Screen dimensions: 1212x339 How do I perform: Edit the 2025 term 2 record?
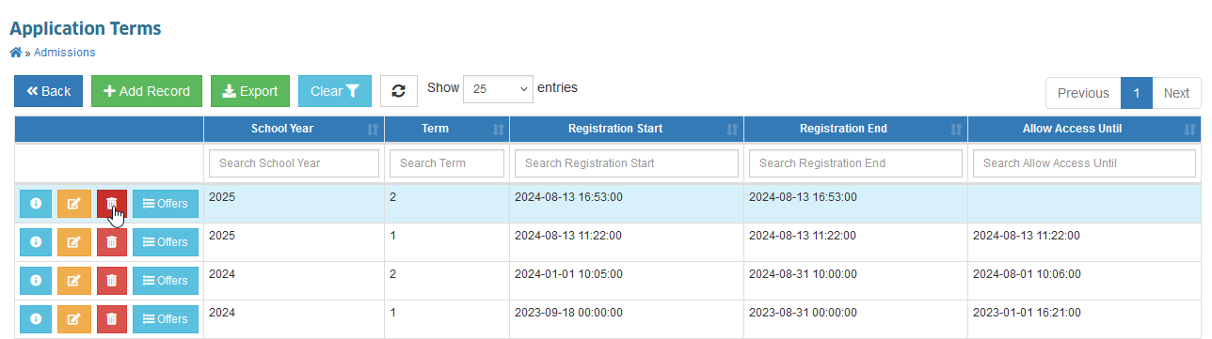click(74, 204)
